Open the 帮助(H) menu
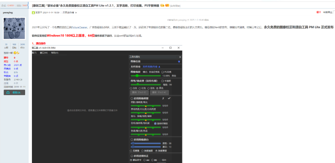This screenshot has width=335, height=163. coord(55,53)
